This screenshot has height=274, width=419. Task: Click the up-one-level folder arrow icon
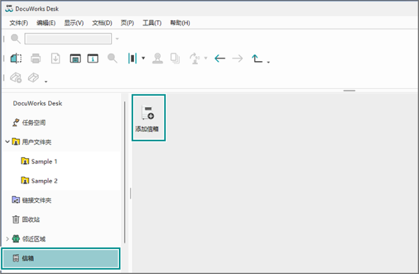click(257, 59)
